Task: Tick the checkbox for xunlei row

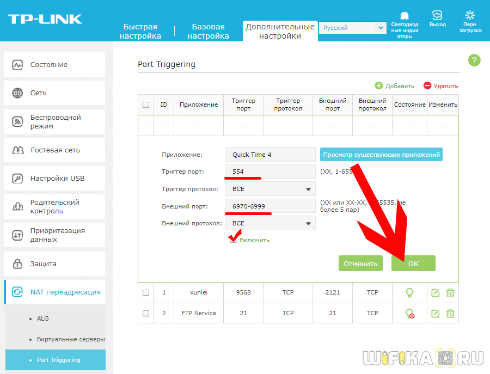Action: pos(146,293)
